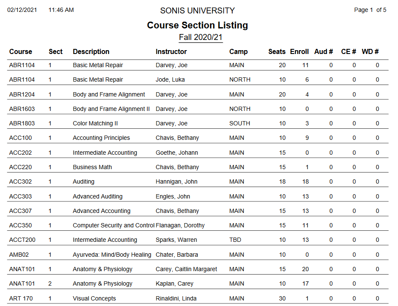Select instructor Flanagan, Dorothy

pos(180,225)
